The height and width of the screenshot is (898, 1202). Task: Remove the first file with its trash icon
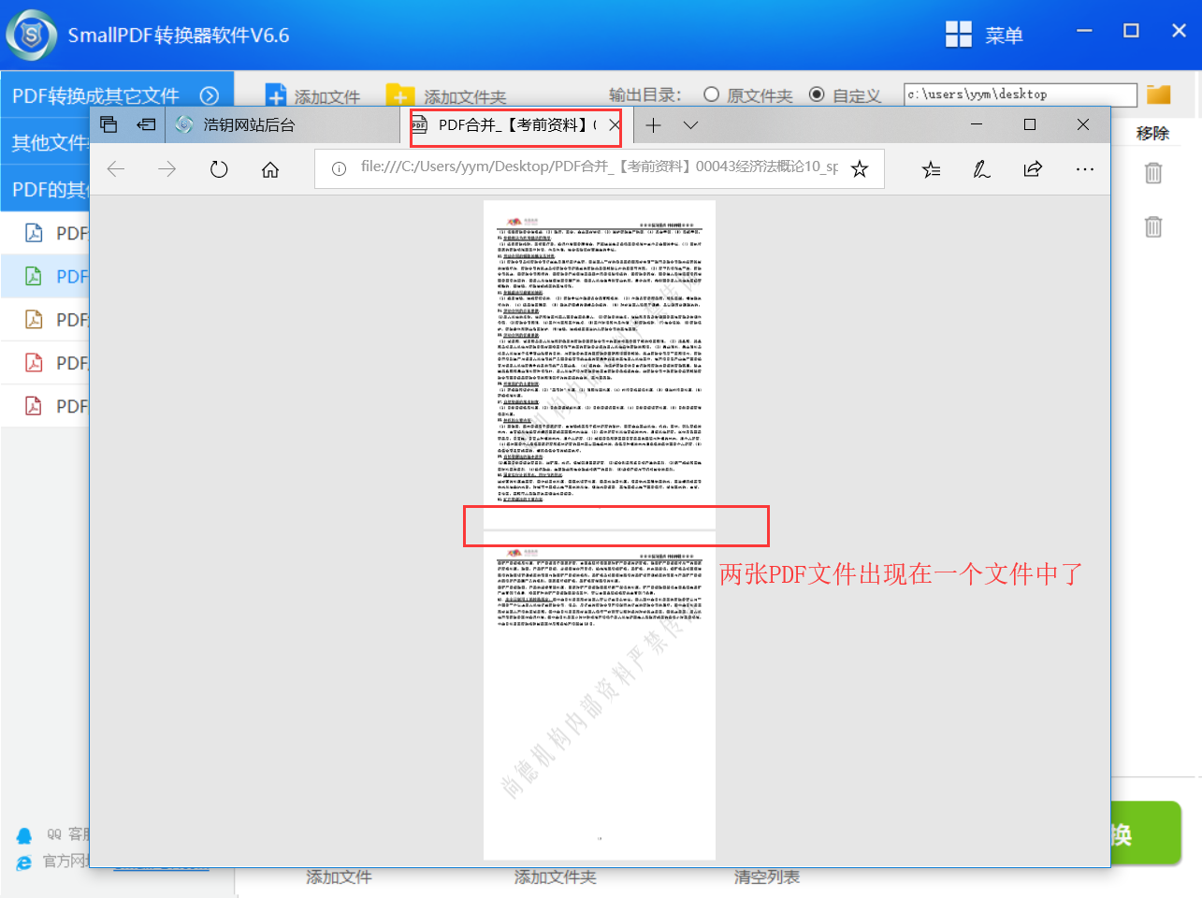[x=1153, y=173]
